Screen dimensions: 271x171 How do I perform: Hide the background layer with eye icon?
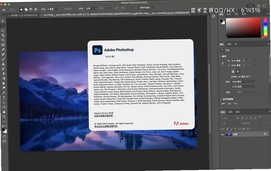coord(222,134)
